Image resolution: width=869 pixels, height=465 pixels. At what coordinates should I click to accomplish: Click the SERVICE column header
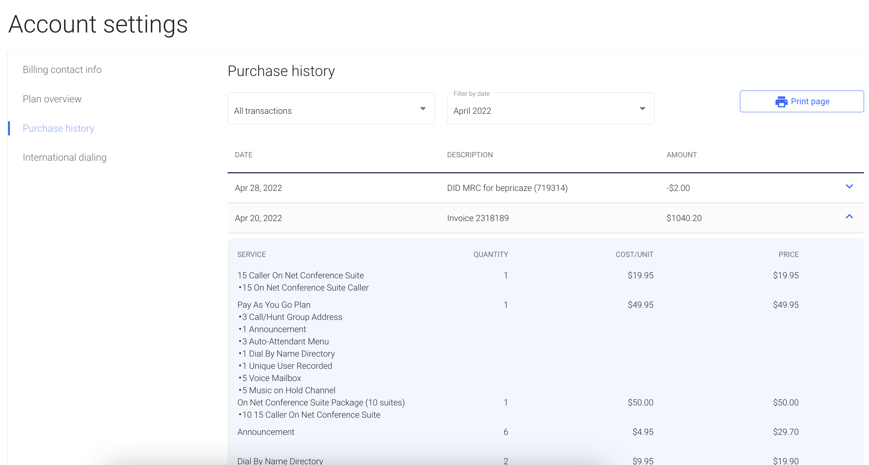(x=252, y=254)
